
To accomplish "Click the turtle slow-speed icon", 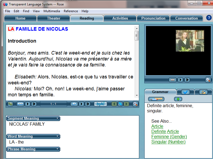I will point(11,104).
